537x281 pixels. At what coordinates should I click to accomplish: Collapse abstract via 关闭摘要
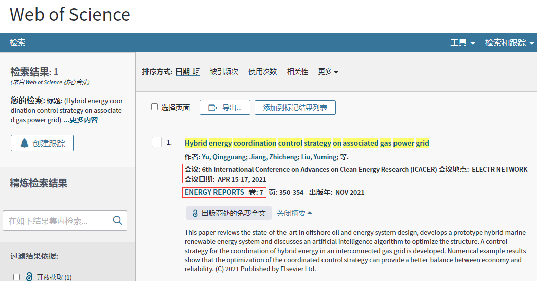pos(295,213)
